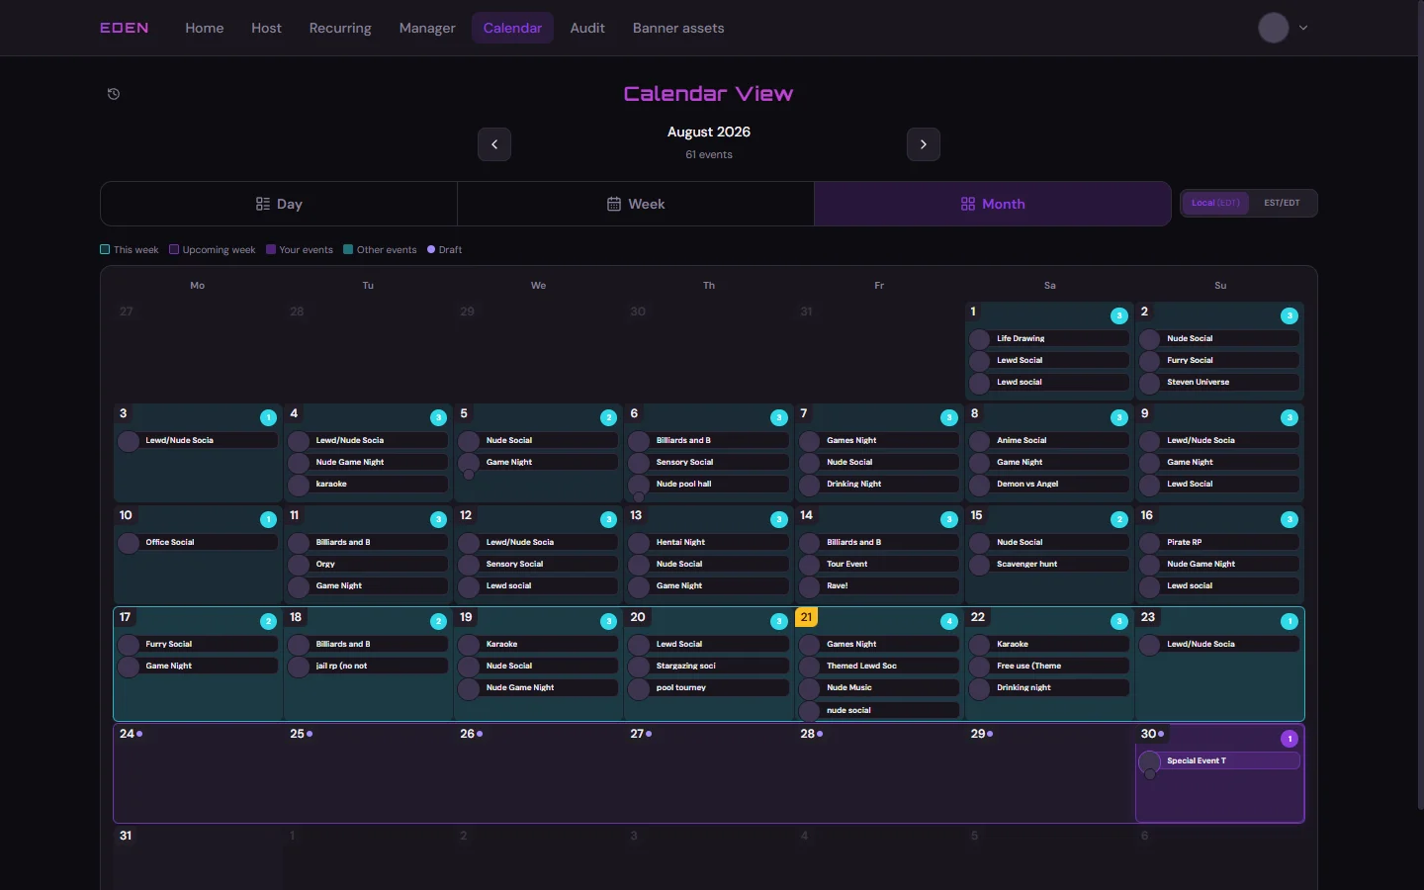Image resolution: width=1424 pixels, height=890 pixels.
Task: Open Life Drawing event on August 1
Action: (1049, 338)
